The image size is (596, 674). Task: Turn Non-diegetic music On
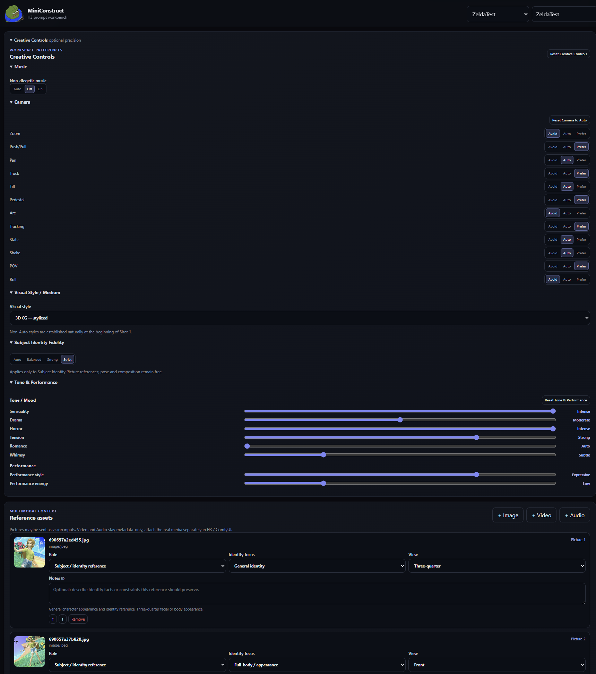pos(40,89)
